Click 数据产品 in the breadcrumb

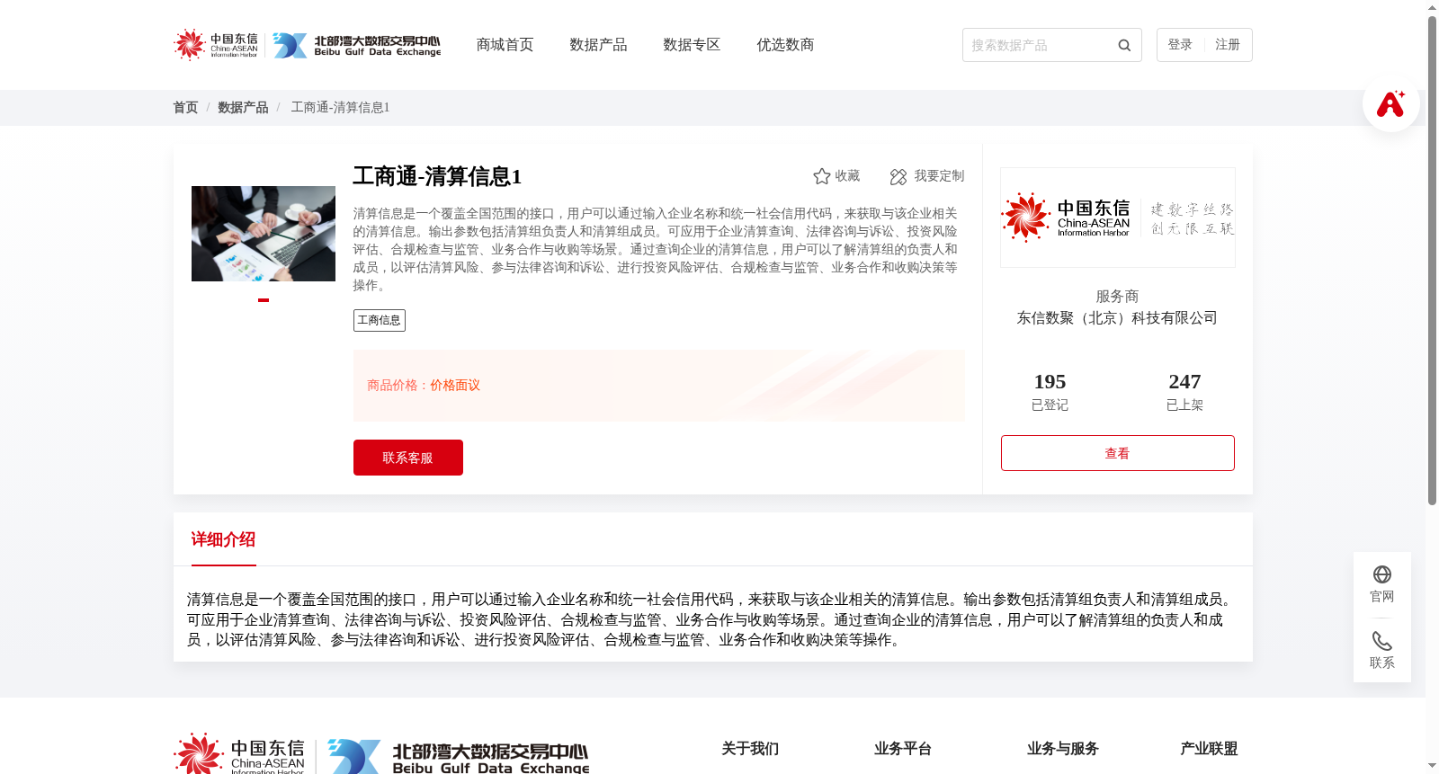point(243,107)
